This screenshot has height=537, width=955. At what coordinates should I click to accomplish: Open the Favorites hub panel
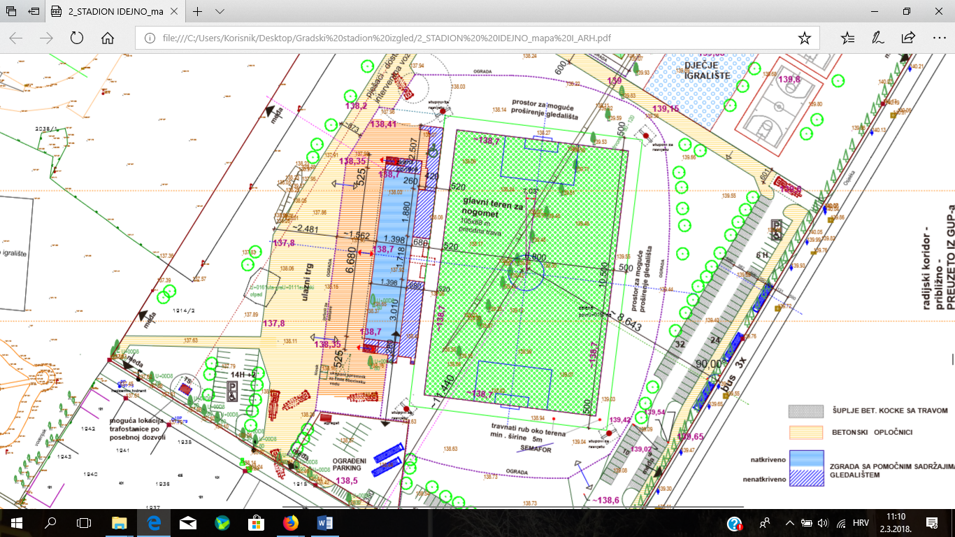[847, 38]
